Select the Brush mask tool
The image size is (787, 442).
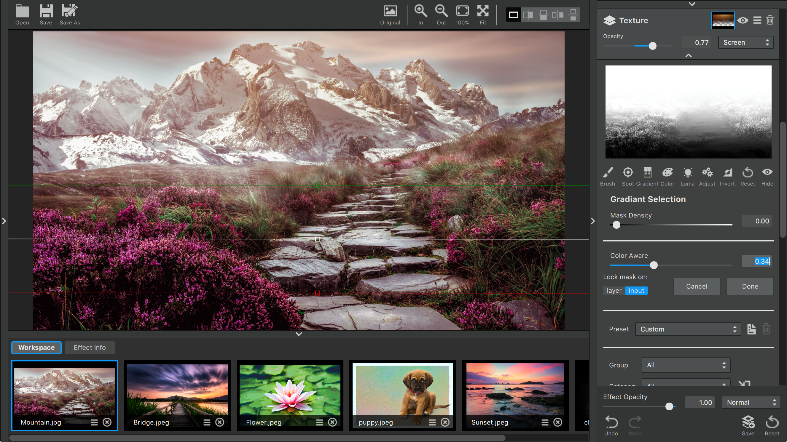[x=607, y=176]
